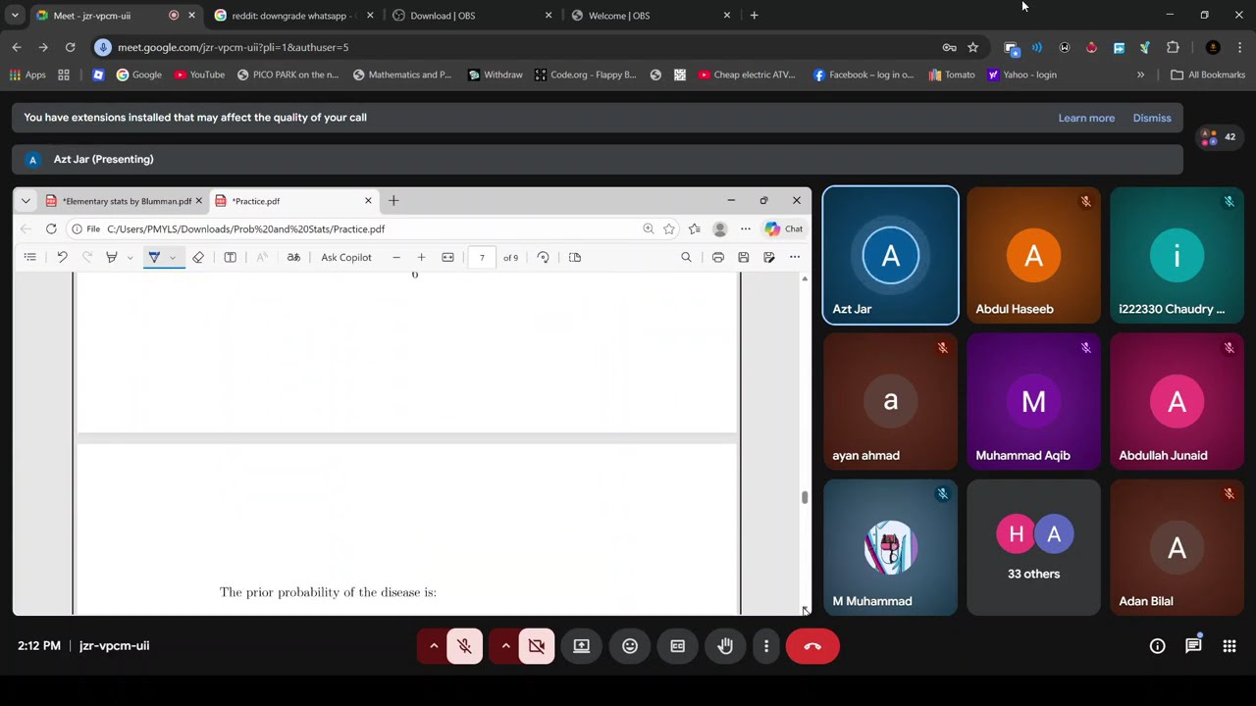Viewport: 1256px width, 706px height.
Task: Open meeting details info icon
Action: 1157,645
